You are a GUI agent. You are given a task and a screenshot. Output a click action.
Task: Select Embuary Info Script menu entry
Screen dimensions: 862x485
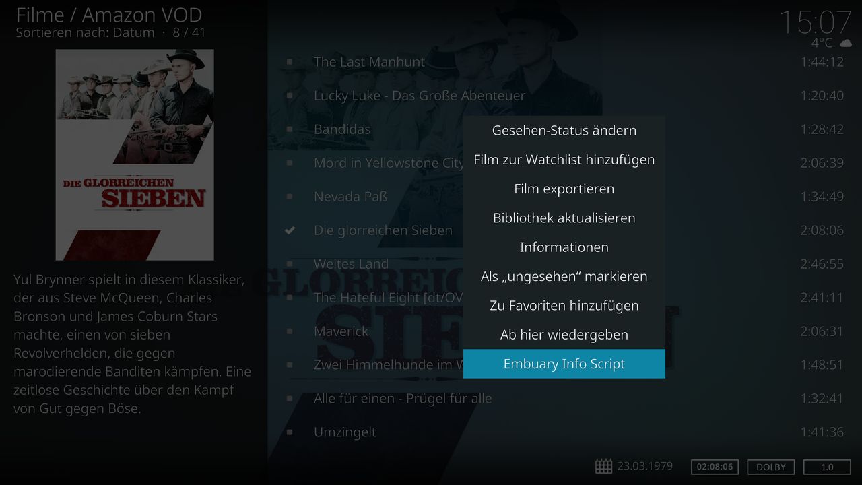coord(564,364)
